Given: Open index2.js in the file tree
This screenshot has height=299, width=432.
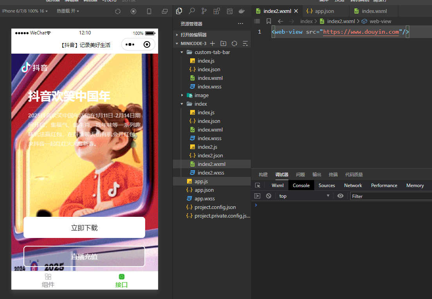Looking at the screenshot, I should [x=212, y=147].
